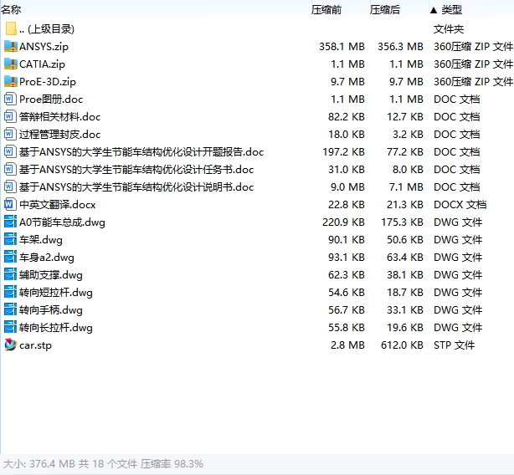Click the ANSYS.zip archive icon

[x=11, y=47]
